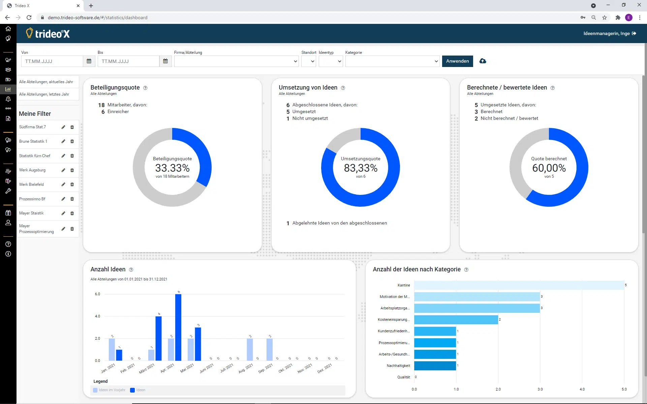647x404 pixels.
Task: Show help for Beteiligungsquote card
Action: [145, 88]
